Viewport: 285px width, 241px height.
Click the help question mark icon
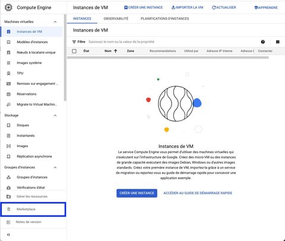click(x=263, y=42)
